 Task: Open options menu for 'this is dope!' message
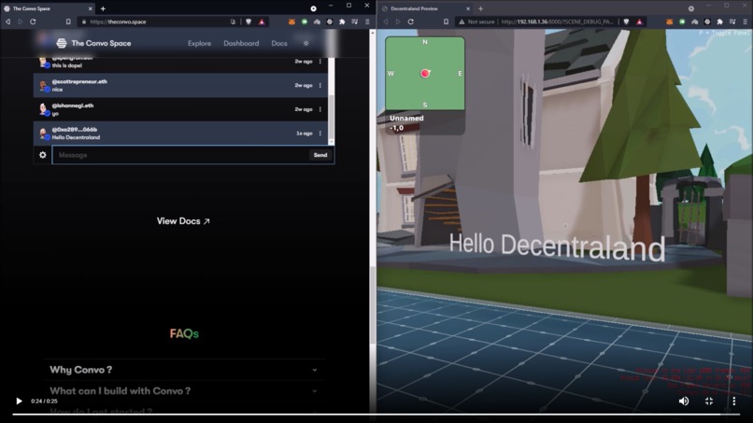(320, 62)
